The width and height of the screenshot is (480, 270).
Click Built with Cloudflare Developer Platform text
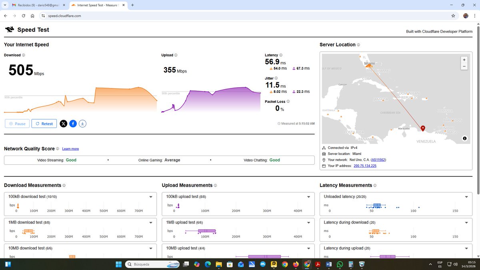pyautogui.click(x=439, y=32)
